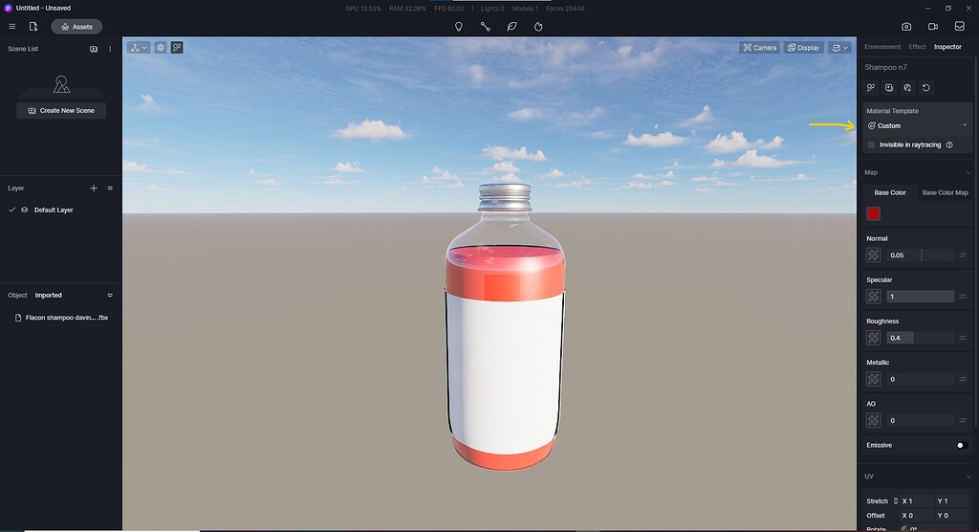Image resolution: width=979 pixels, height=532 pixels.
Task: Click the AO map texture slot
Action: [873, 420]
